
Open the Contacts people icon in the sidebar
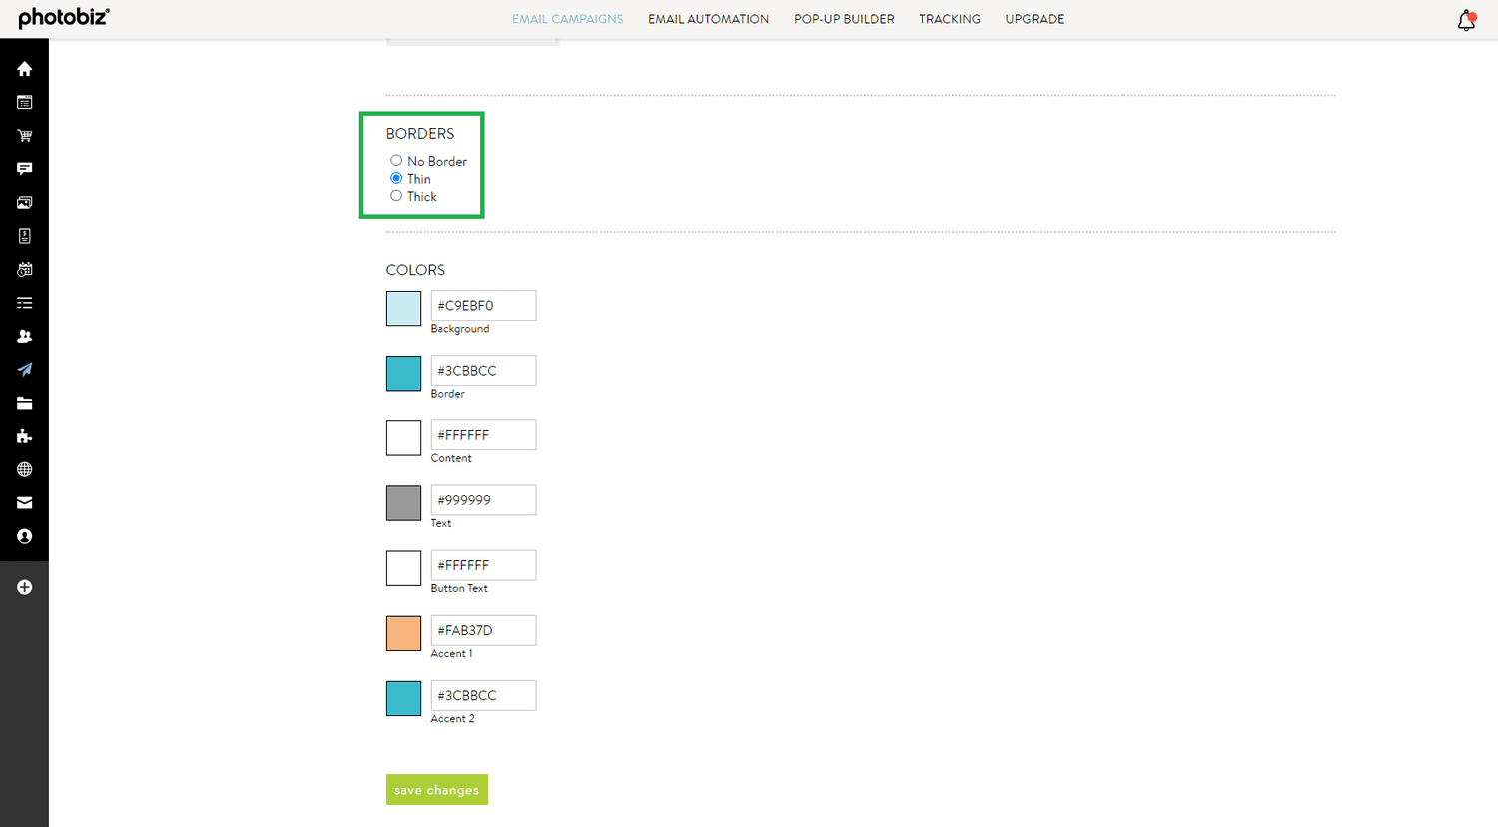24,336
